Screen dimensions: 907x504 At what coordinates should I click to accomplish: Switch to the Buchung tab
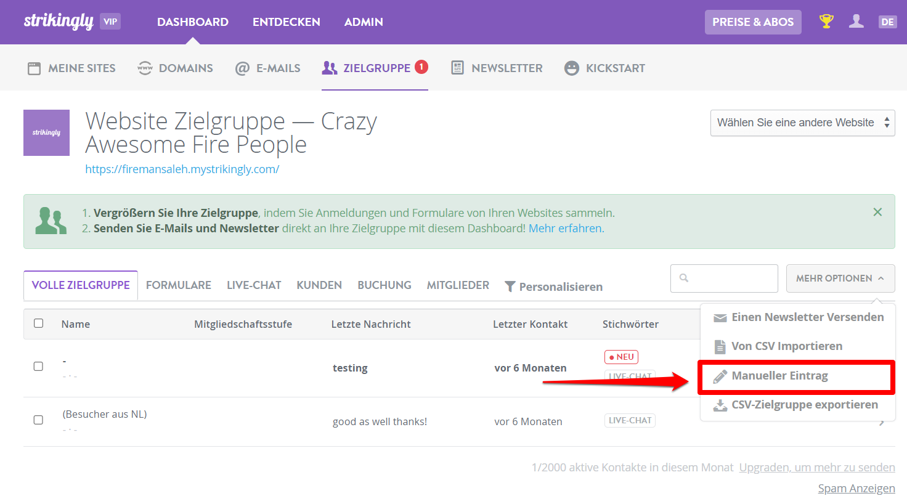(384, 285)
